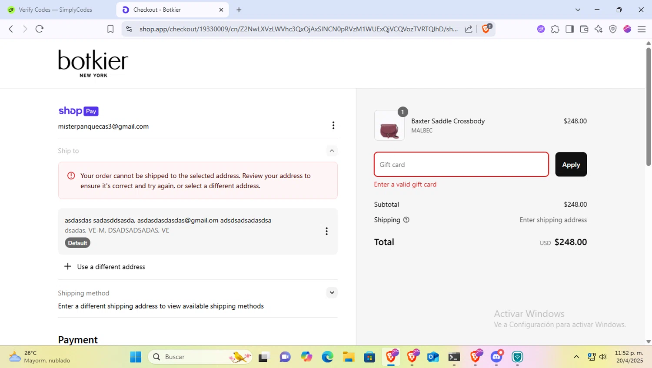Click the Subtotal label
This screenshot has height=368, width=652.
point(386,204)
